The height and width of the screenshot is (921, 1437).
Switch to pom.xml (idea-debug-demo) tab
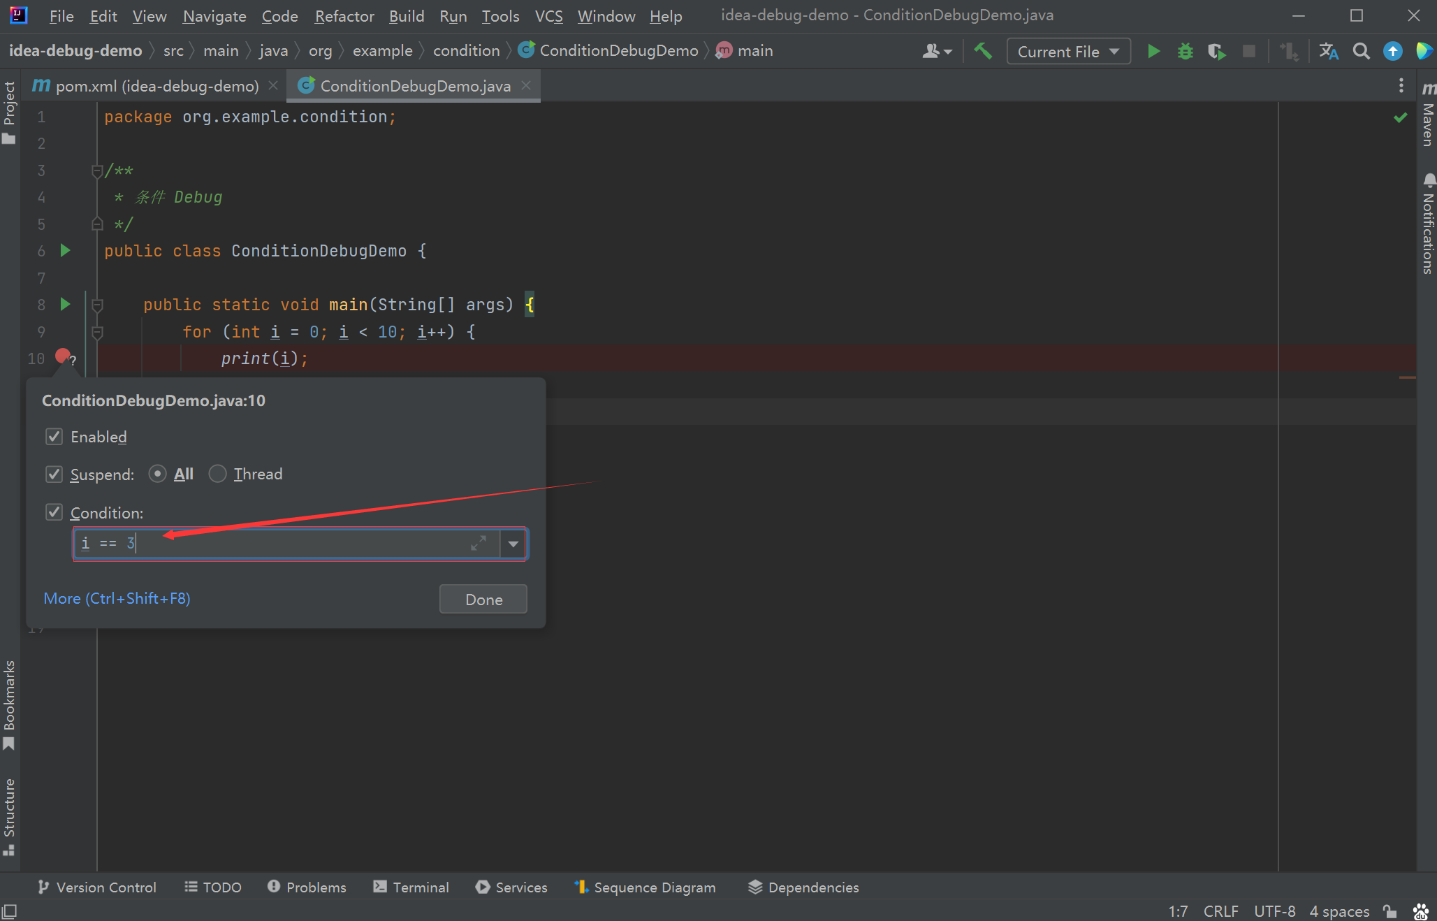point(156,86)
